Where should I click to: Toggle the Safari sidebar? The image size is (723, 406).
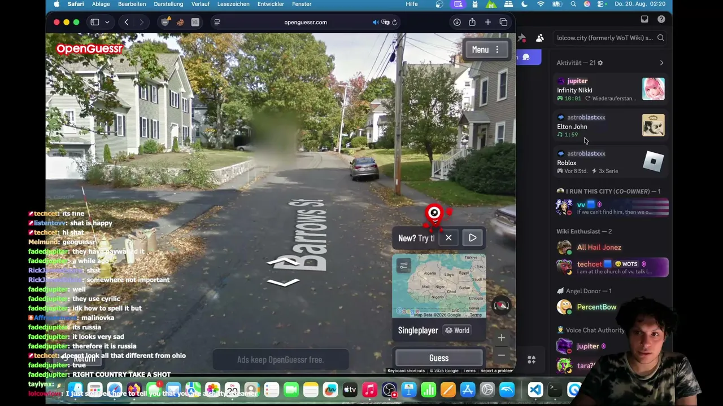[95, 22]
